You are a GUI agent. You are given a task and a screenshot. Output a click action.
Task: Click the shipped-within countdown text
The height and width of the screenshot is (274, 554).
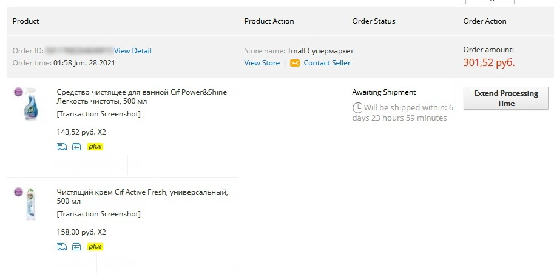[x=403, y=113]
